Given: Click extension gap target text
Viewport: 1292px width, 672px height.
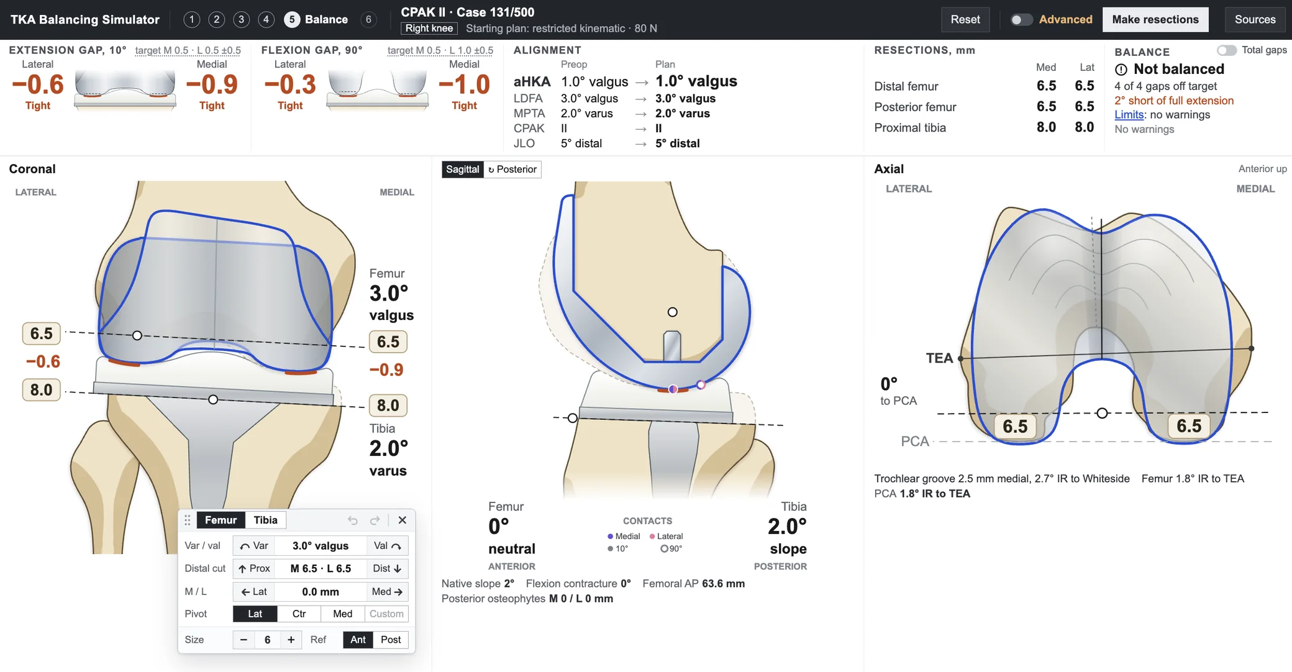Looking at the screenshot, I should pos(188,50).
